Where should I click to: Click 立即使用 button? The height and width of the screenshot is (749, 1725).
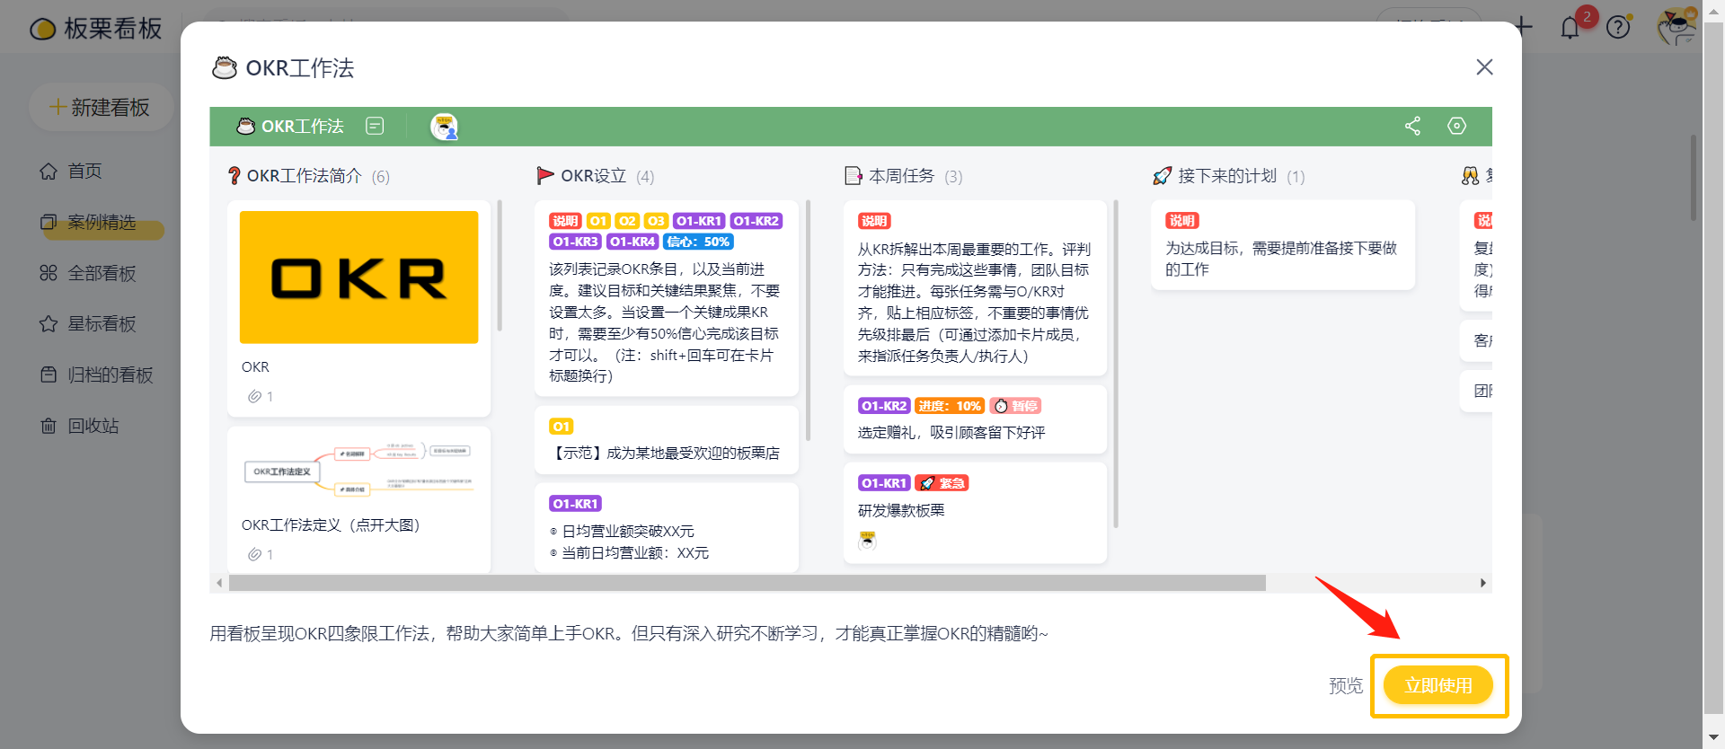click(1437, 685)
